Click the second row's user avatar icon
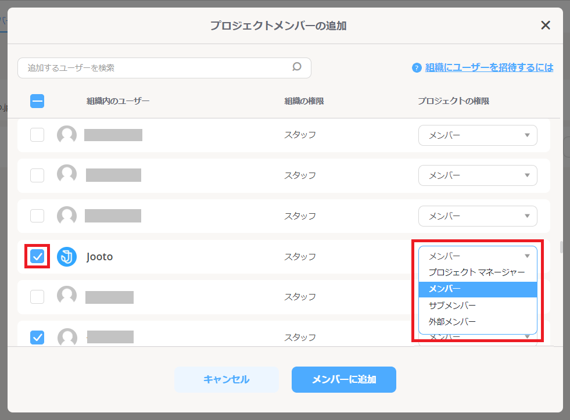Screen dimensions: 570x420 pos(67,175)
